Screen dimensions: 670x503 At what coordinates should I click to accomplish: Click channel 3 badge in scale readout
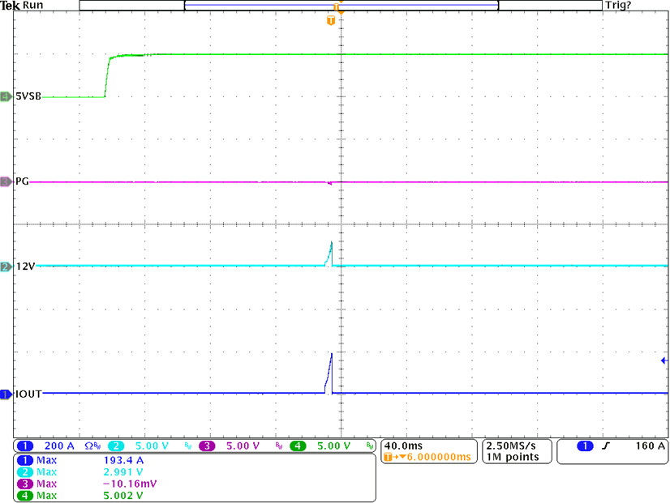[207, 445]
